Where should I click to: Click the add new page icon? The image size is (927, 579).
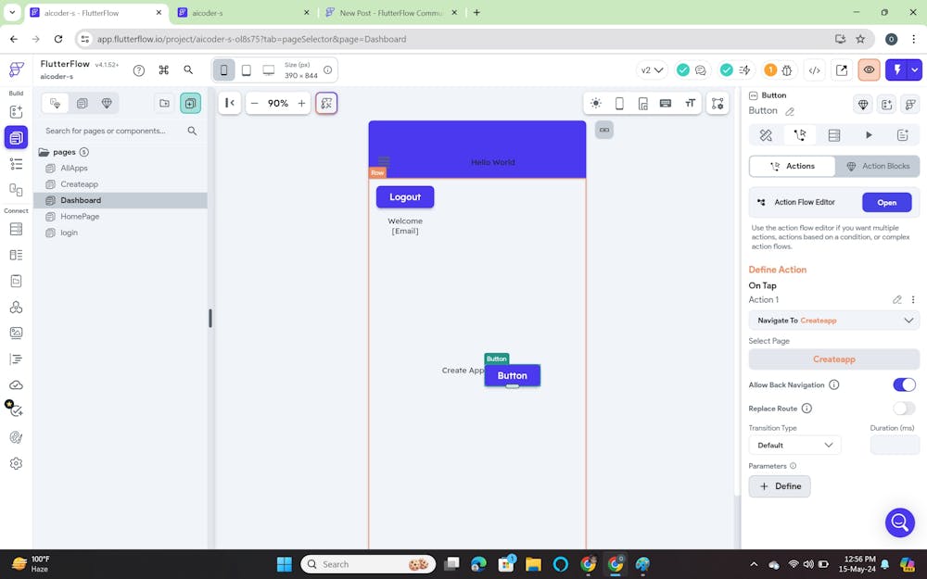point(190,104)
